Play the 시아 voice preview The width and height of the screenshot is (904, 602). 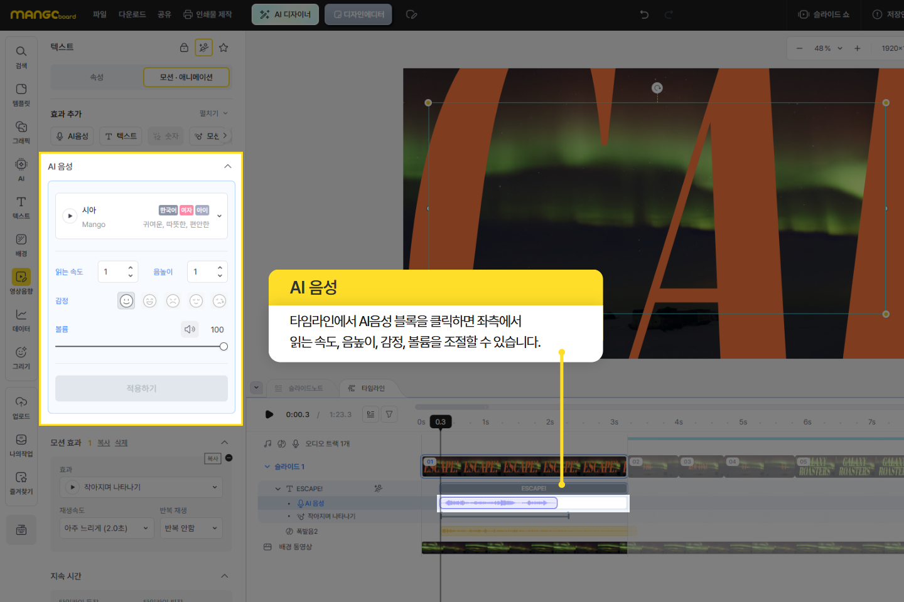pos(70,216)
